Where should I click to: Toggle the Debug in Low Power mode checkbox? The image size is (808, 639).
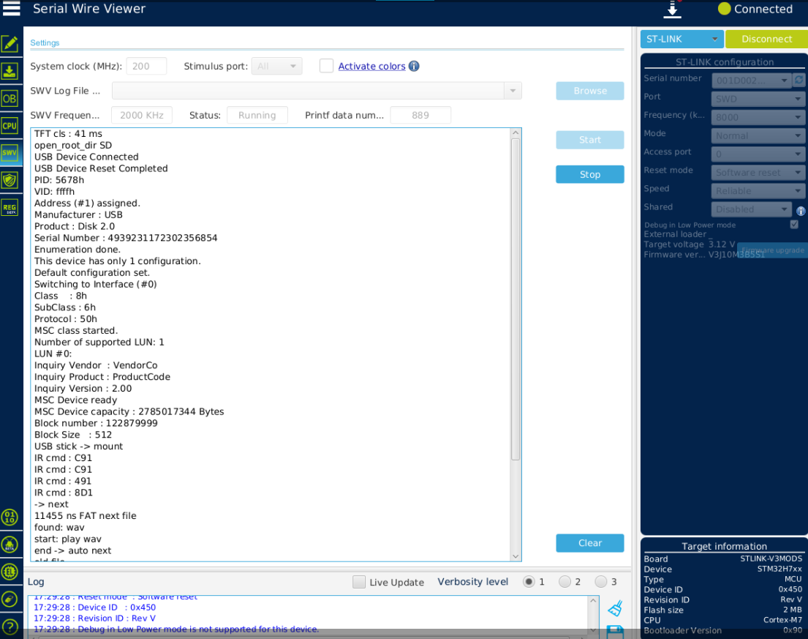point(794,225)
